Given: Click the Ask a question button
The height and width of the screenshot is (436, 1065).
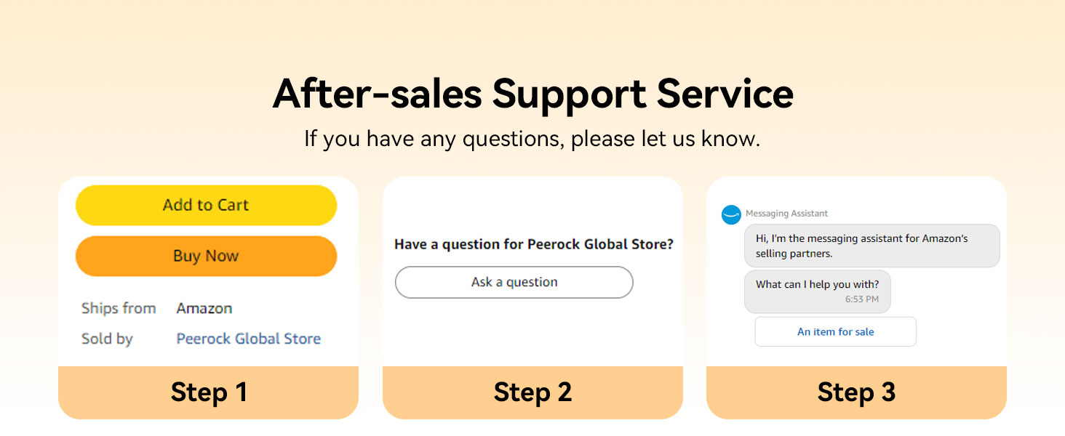Looking at the screenshot, I should pyautogui.click(x=514, y=282).
